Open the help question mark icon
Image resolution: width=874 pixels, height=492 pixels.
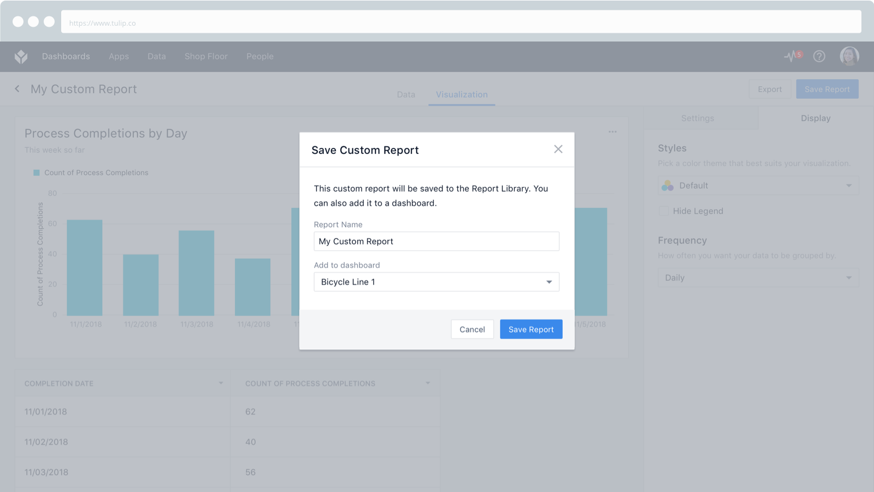coord(819,56)
